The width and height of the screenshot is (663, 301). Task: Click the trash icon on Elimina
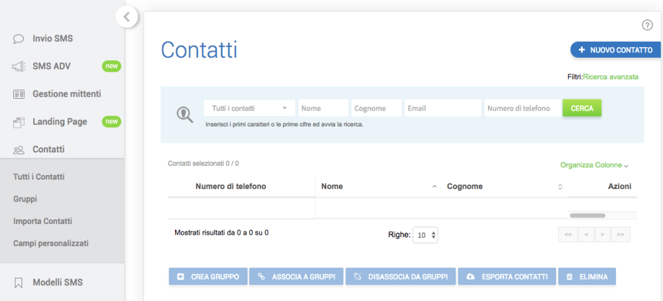coord(570,277)
